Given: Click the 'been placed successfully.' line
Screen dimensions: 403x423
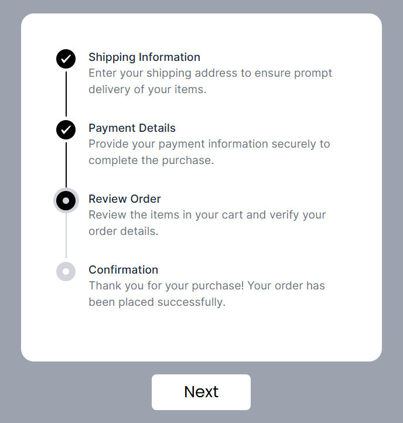Looking at the screenshot, I should click(157, 302).
